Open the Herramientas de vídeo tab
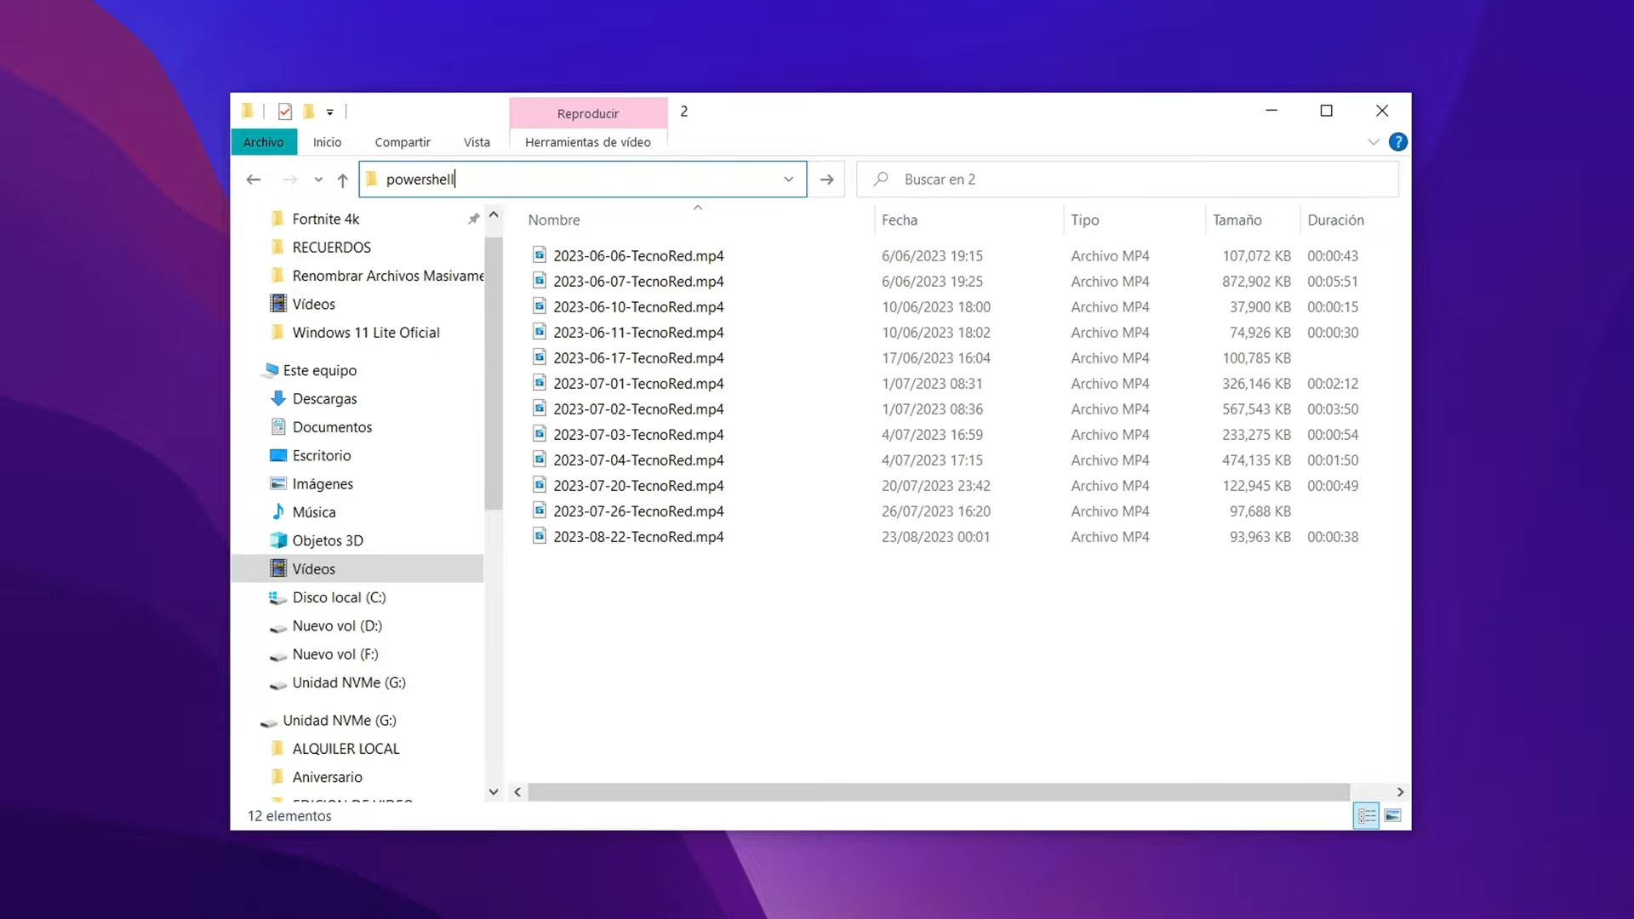 (x=588, y=142)
